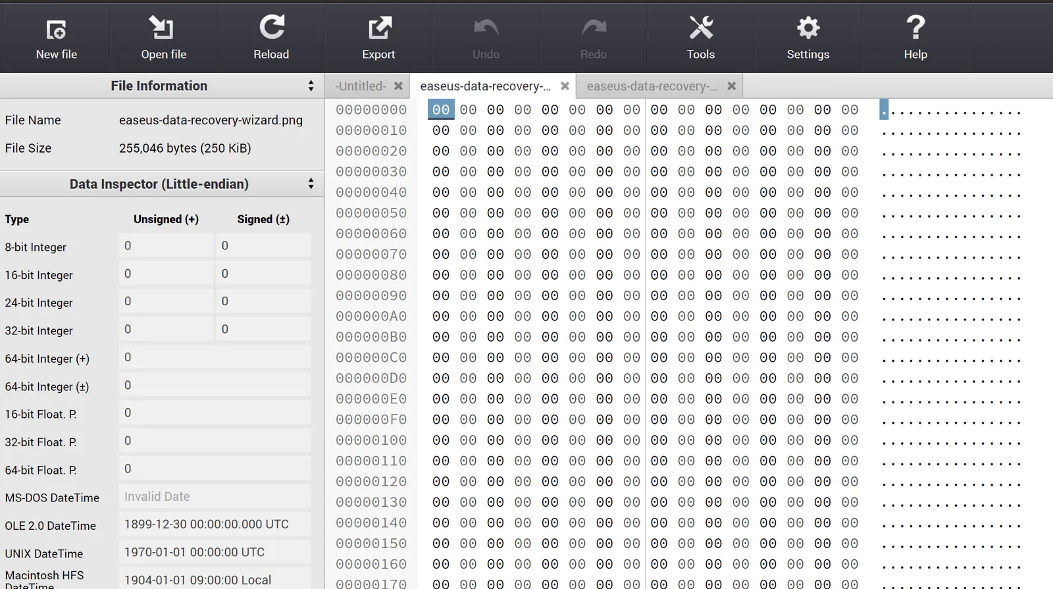Click the Unsigned (+) column header

[x=166, y=219]
